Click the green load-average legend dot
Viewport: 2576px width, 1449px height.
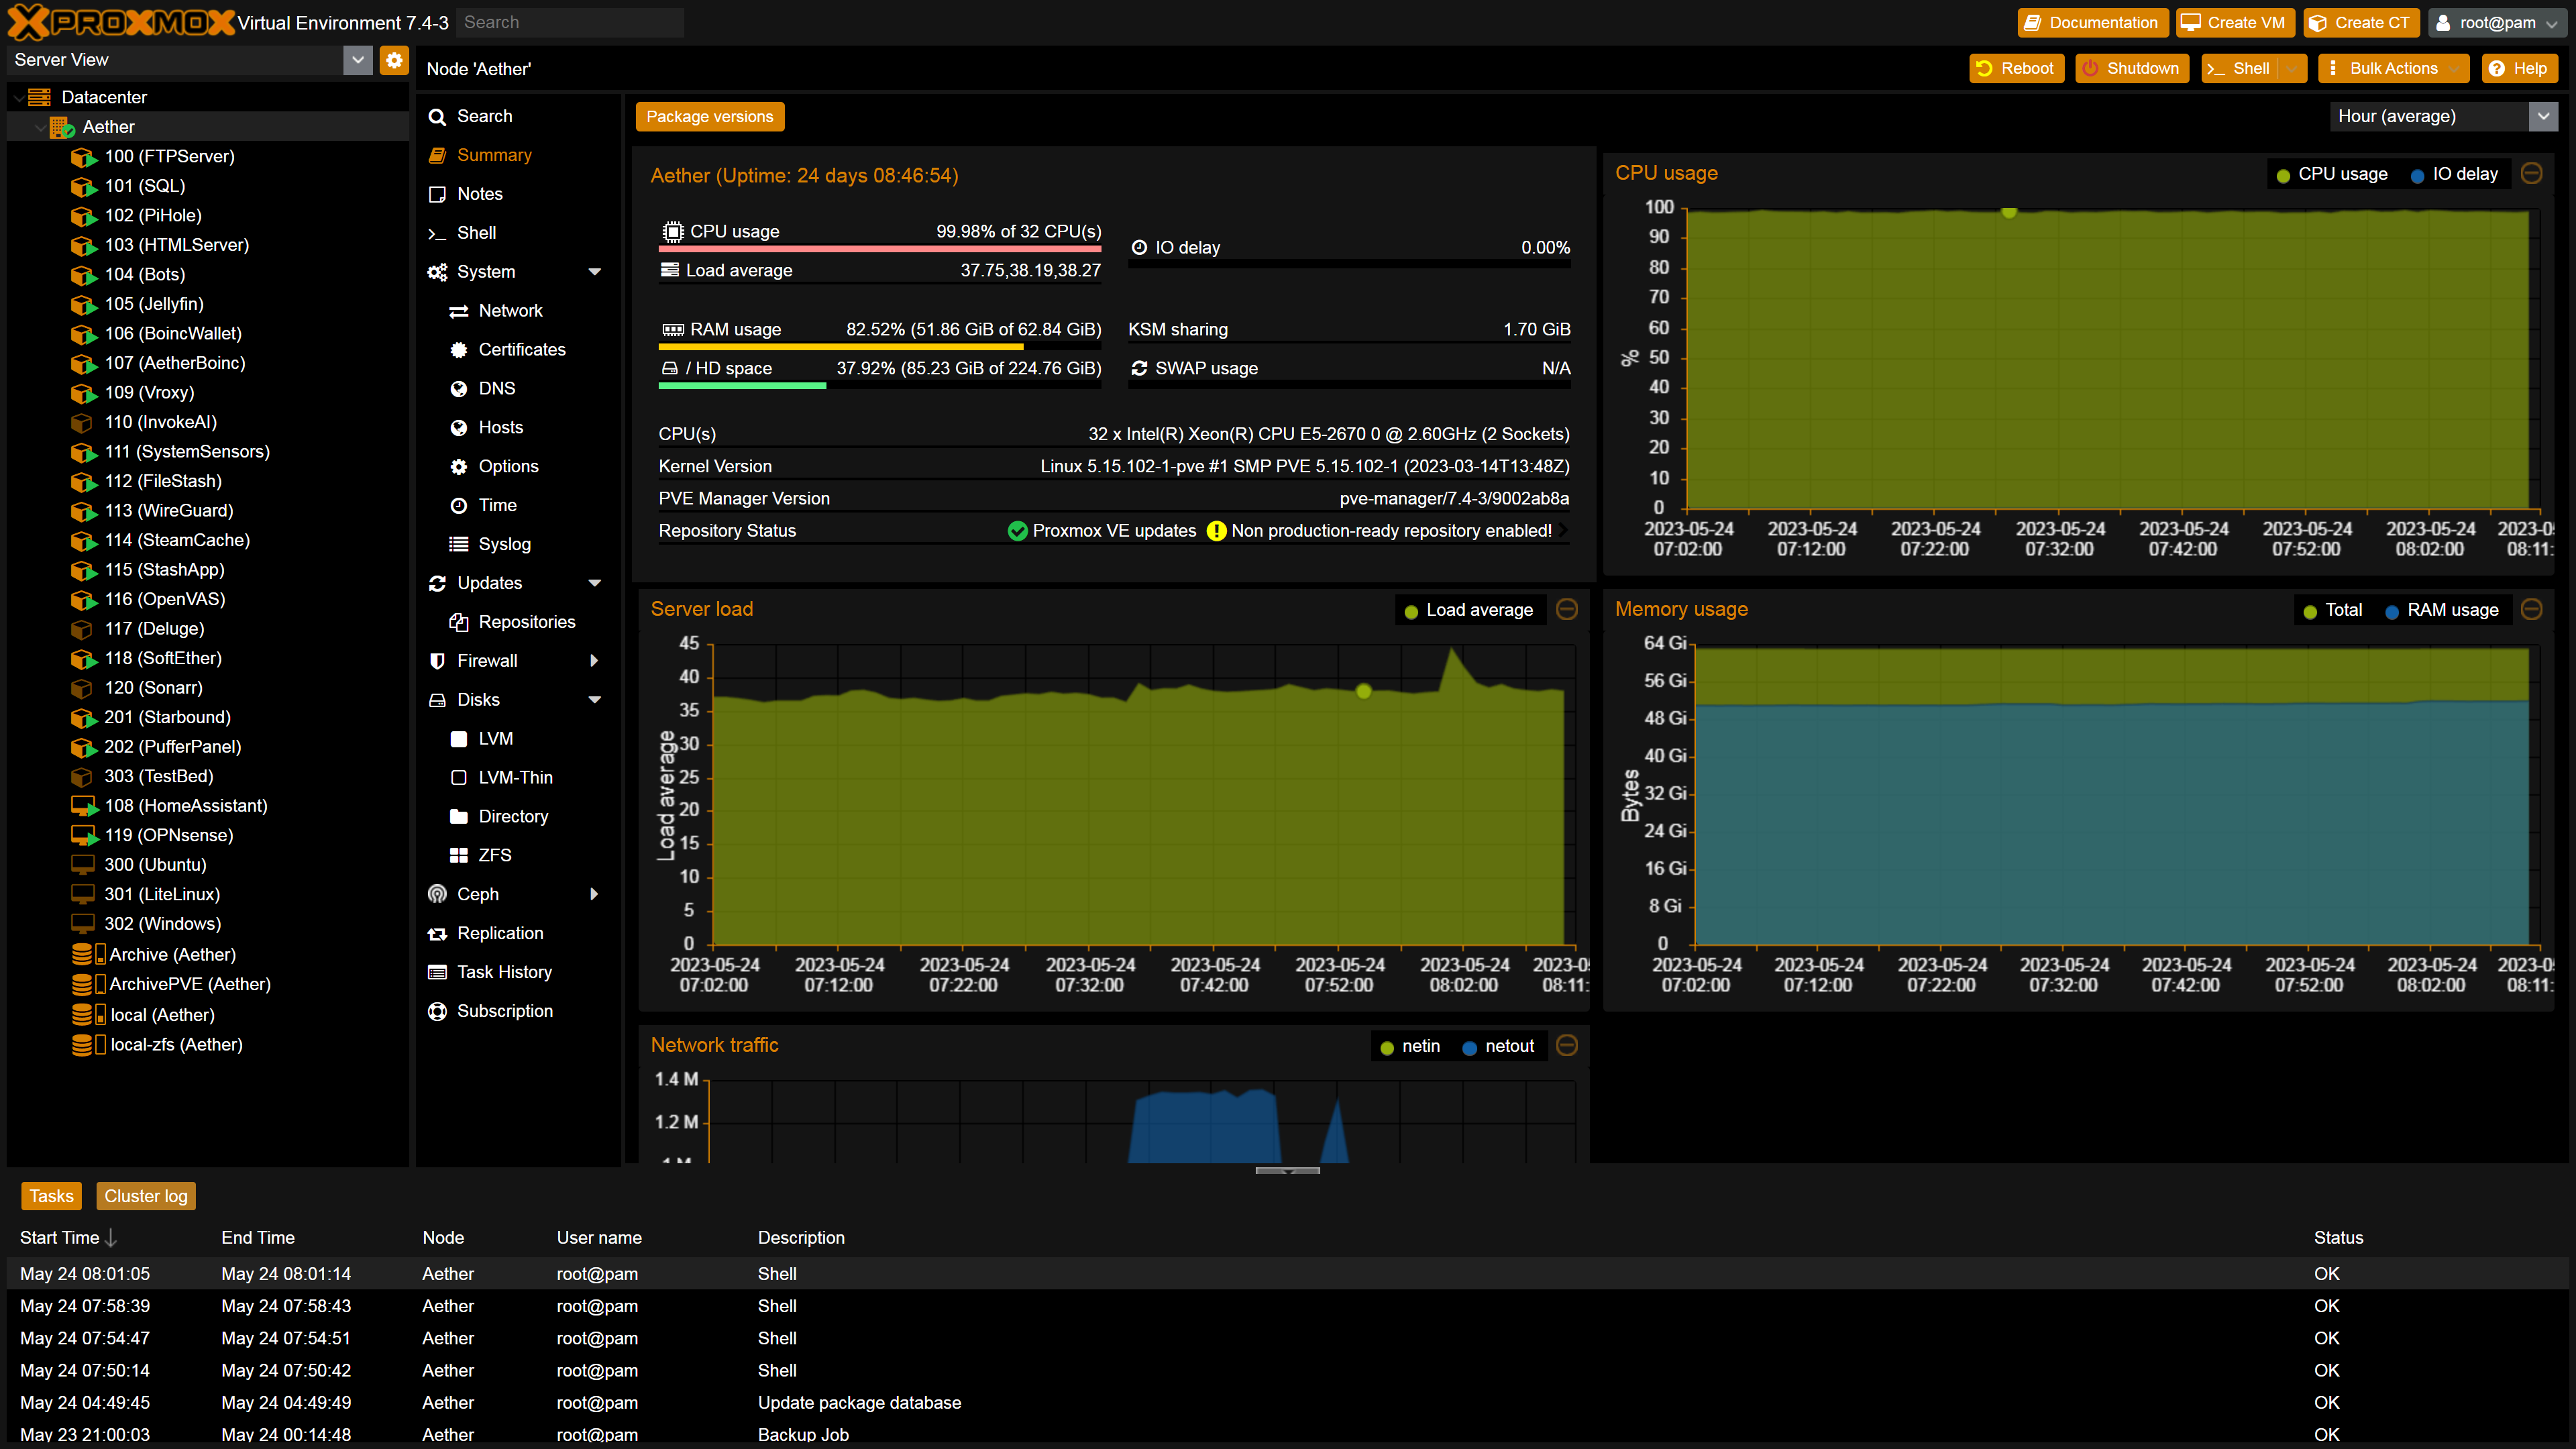coord(1411,612)
